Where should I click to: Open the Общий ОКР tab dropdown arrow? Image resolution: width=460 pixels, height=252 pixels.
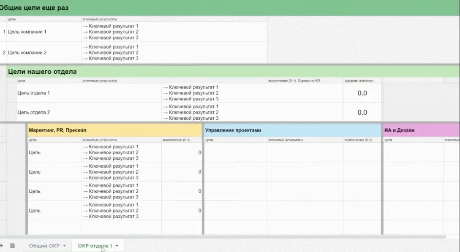pos(64,246)
